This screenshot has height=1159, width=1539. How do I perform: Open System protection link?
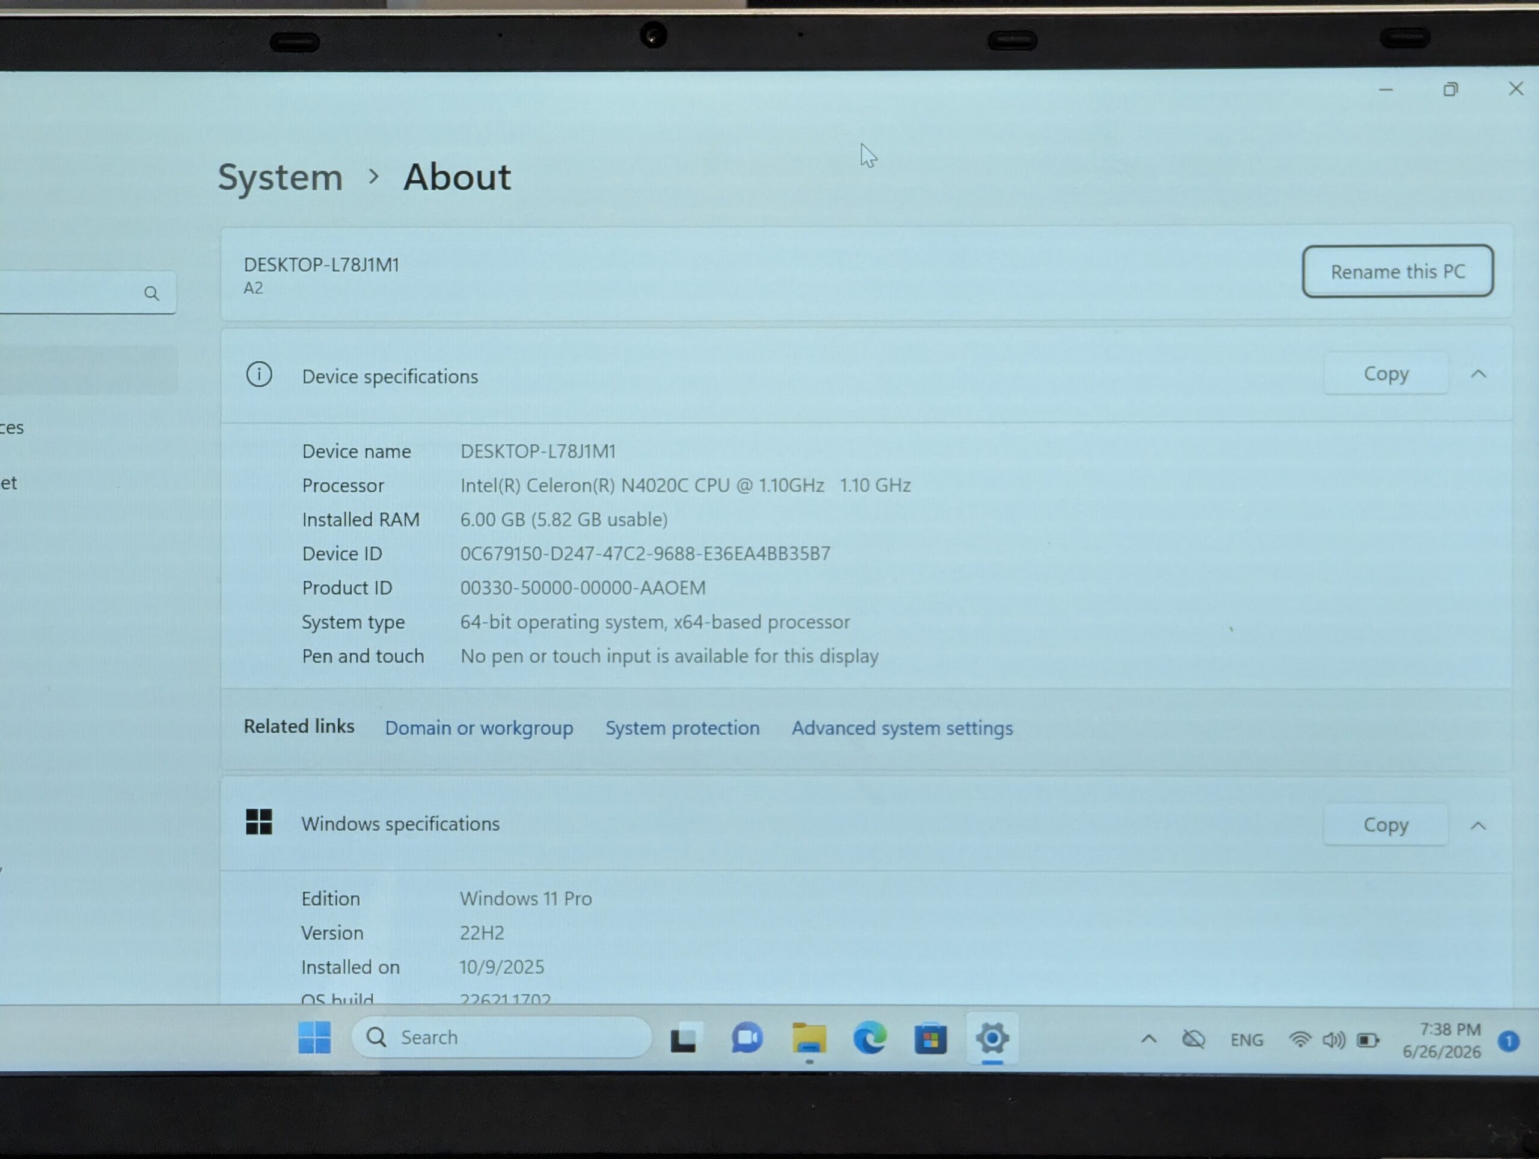(x=682, y=727)
